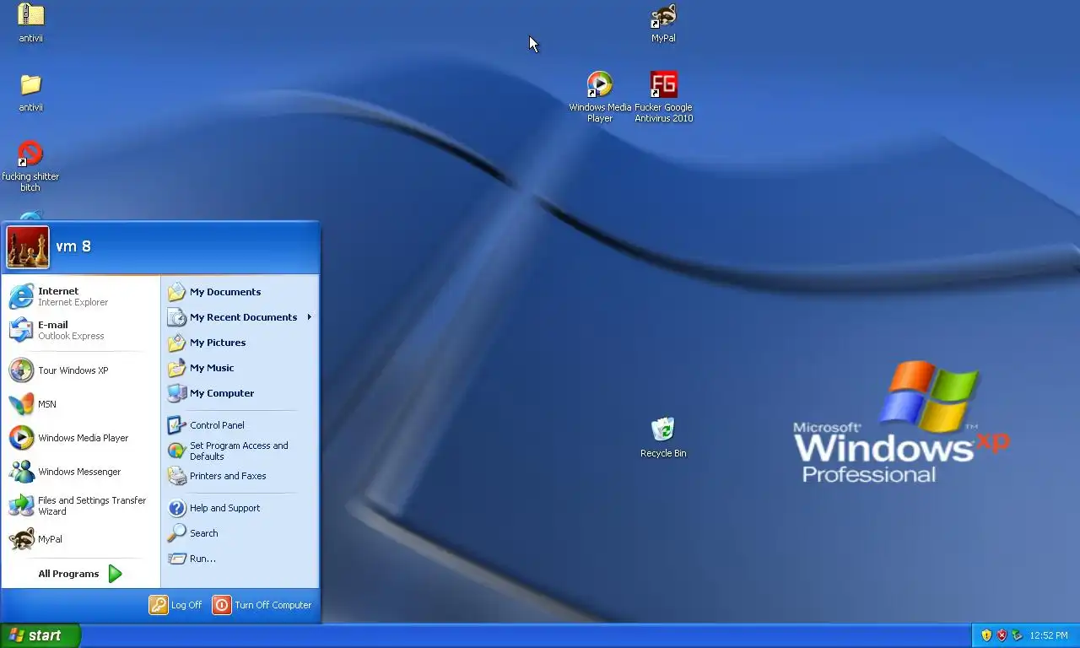Click the 12:52 PM system clock

pyautogui.click(x=1049, y=635)
